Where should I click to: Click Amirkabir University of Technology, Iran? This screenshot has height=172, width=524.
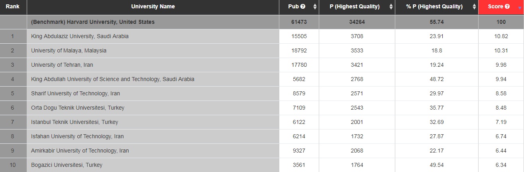pyautogui.click(x=80, y=151)
